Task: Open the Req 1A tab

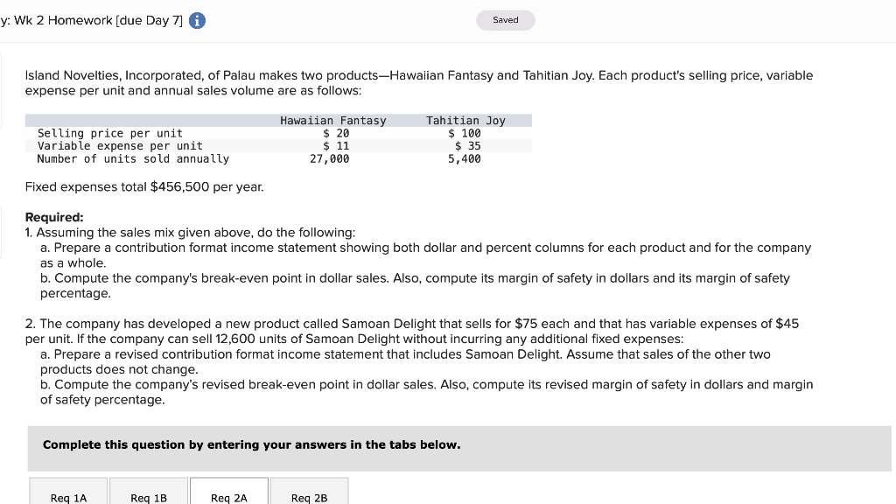Action: (x=69, y=496)
